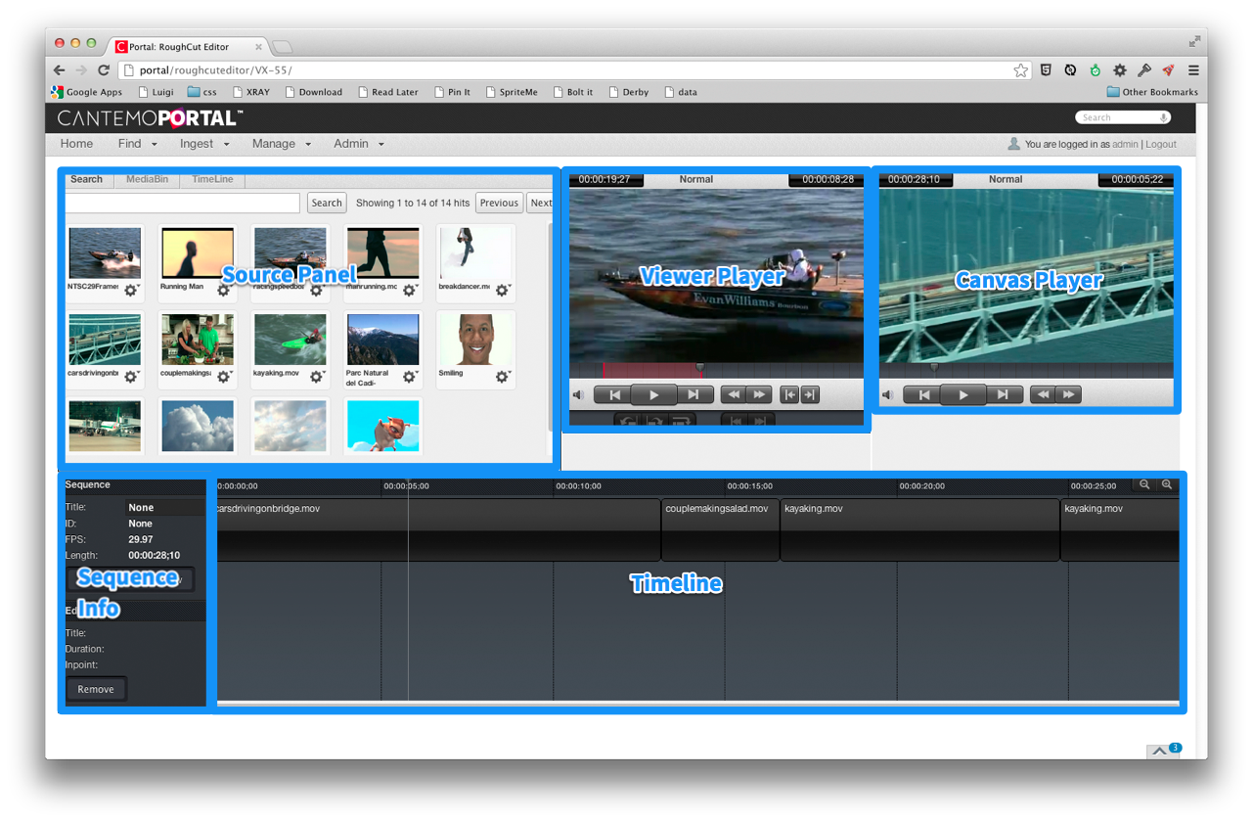Rewind the Viewer player
Image resolution: width=1253 pixels, height=822 pixels.
[733, 394]
